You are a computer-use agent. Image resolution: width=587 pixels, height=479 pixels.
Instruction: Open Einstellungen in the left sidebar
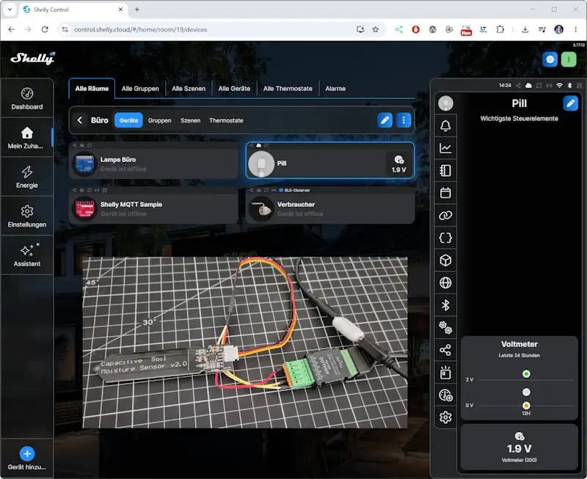point(27,216)
